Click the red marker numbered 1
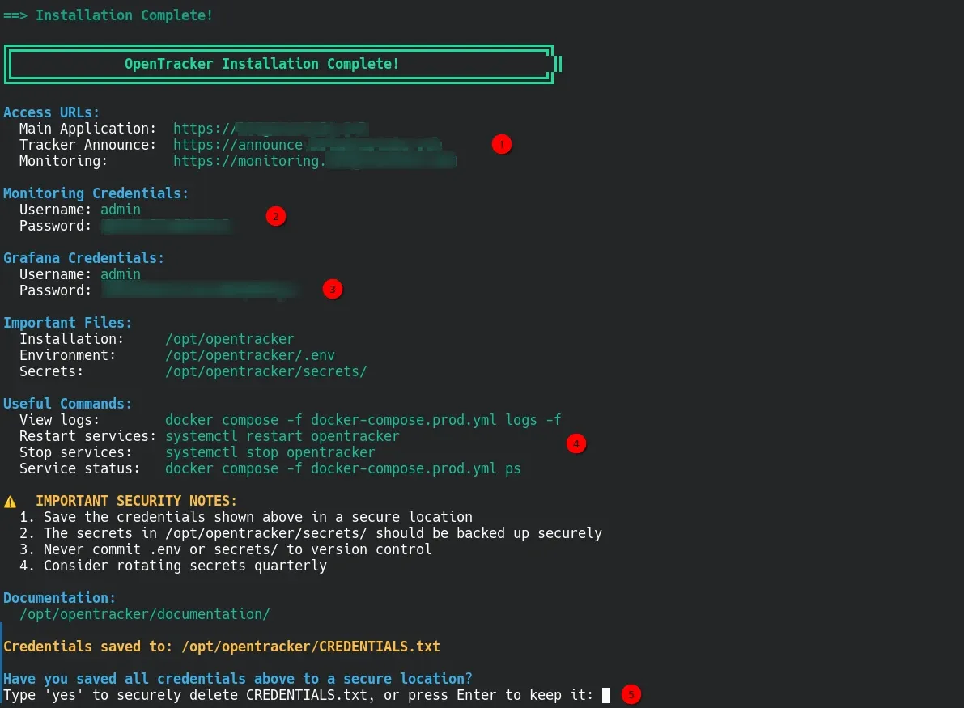Image resolution: width=964 pixels, height=708 pixels. coord(501,145)
